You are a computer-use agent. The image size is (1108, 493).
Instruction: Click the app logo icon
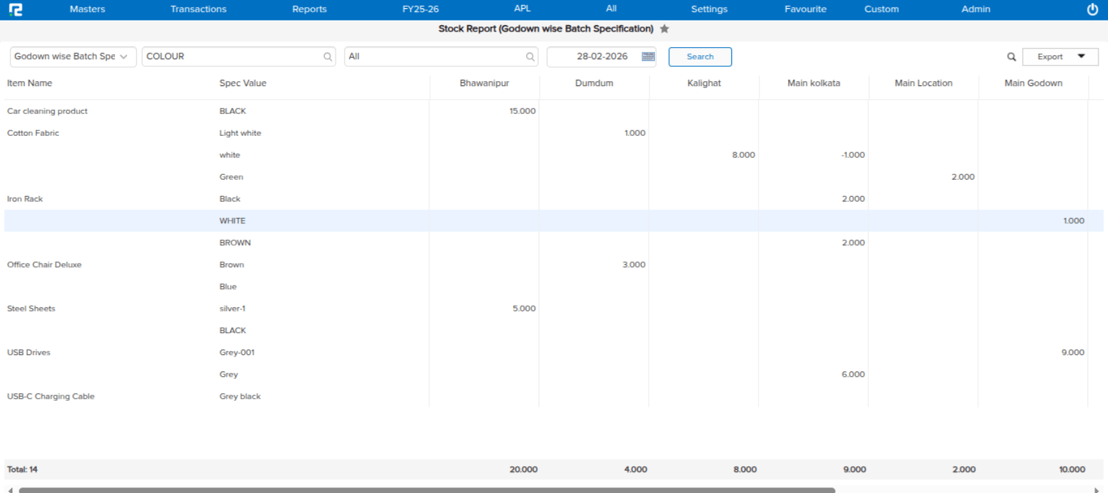click(15, 10)
